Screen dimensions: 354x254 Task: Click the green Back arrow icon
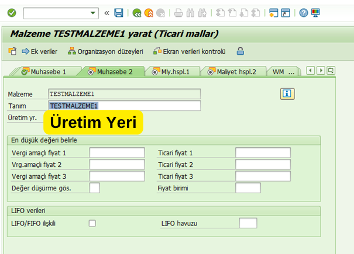pyautogui.click(x=137, y=12)
